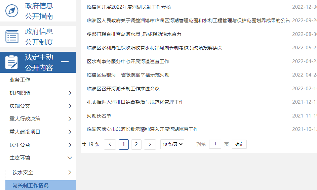Open the 重大建设项目 menu item

coord(25,132)
